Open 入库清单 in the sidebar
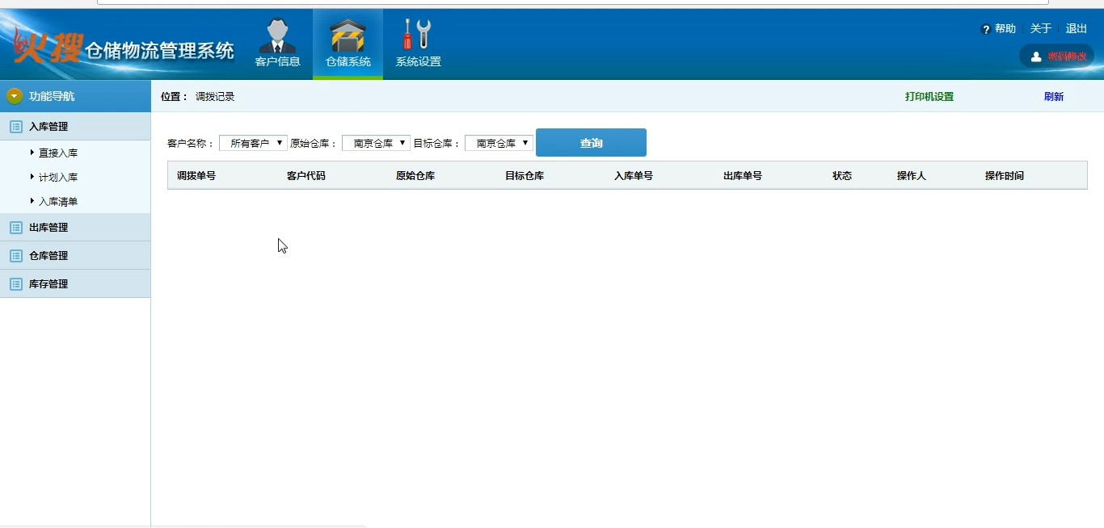The height and width of the screenshot is (528, 1104). [58, 202]
